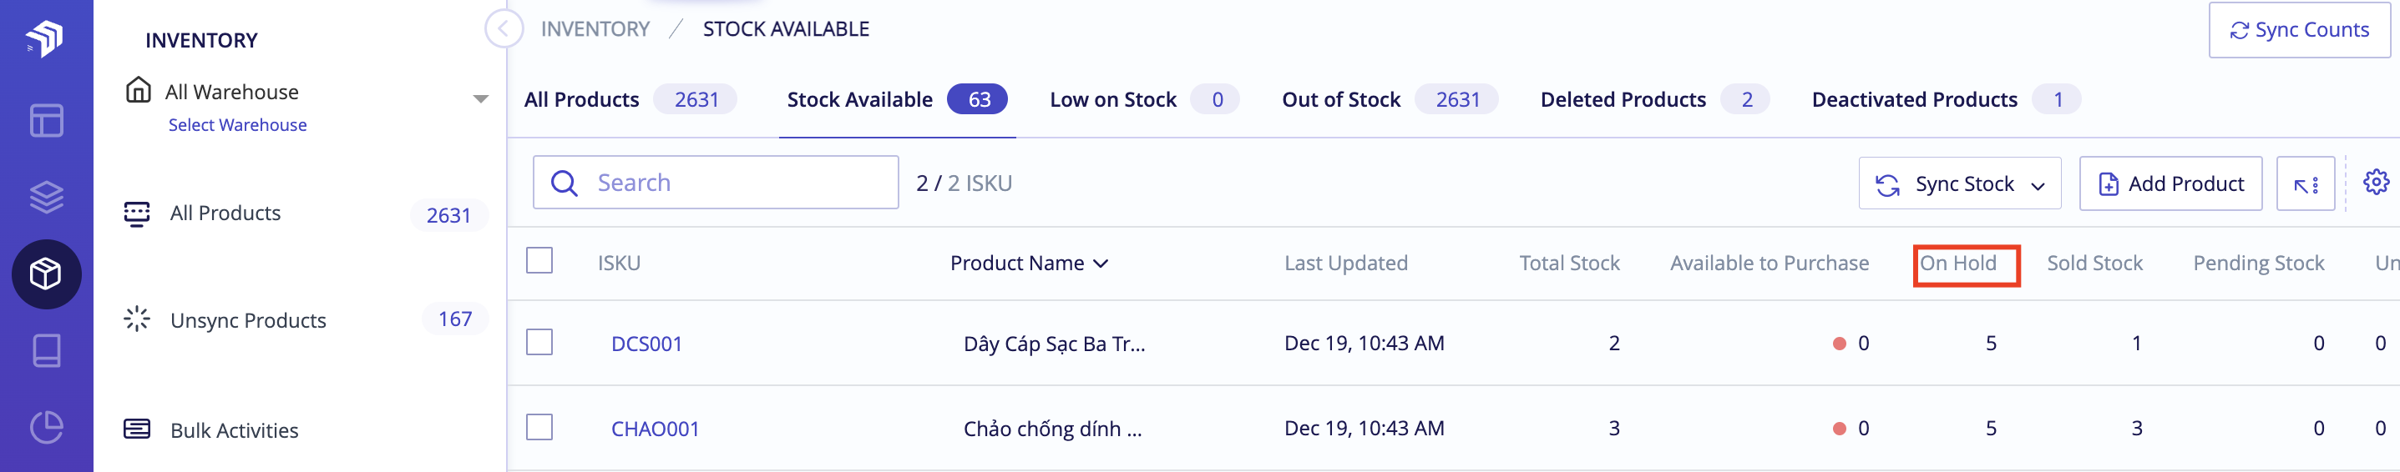Expand the Product Name column sort chevron
The image size is (2400, 472).
tap(1101, 264)
